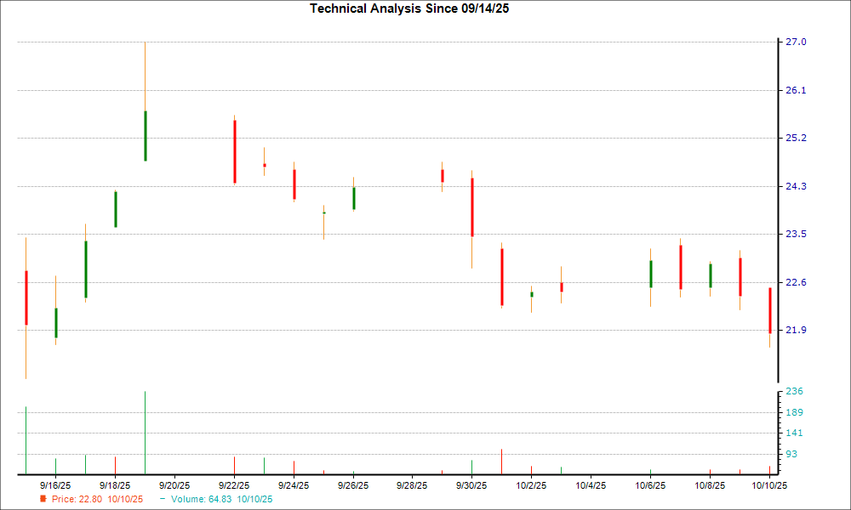Click the first green volume bar on the left
This screenshot has height=510, width=851.
click(x=26, y=439)
